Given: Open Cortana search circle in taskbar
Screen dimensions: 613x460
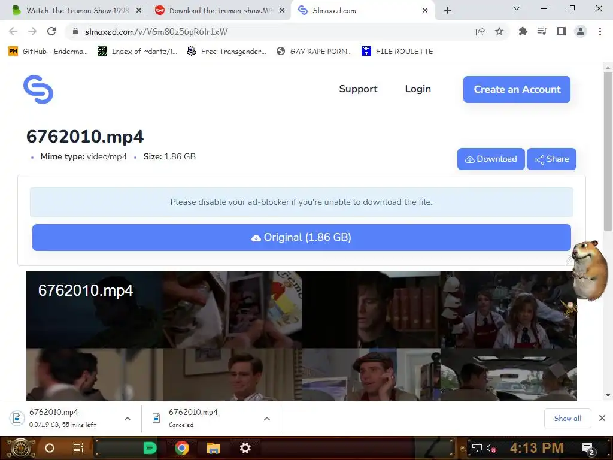Looking at the screenshot, I should click(x=50, y=448).
